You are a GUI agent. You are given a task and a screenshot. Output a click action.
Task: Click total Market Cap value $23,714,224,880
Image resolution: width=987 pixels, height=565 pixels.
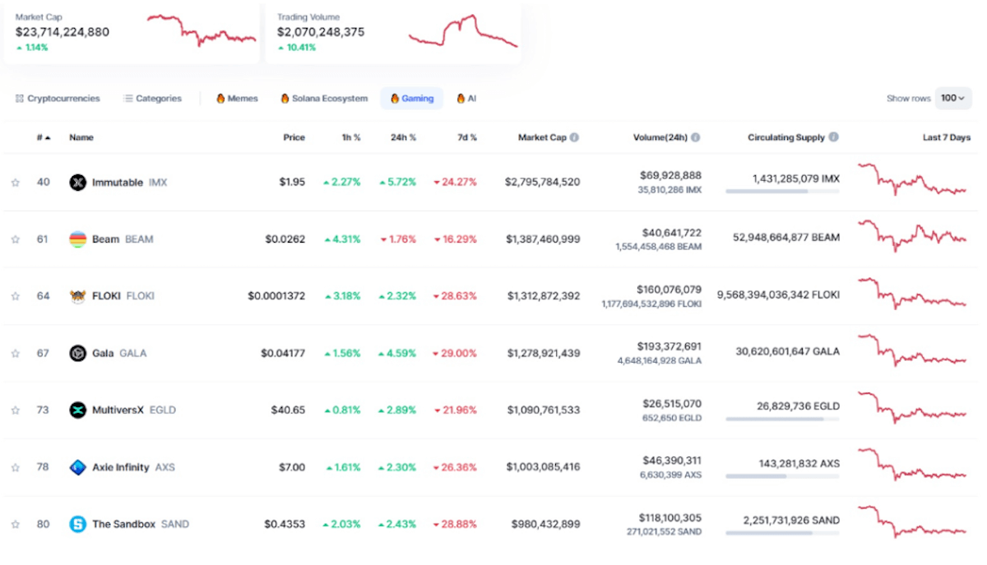(x=63, y=32)
